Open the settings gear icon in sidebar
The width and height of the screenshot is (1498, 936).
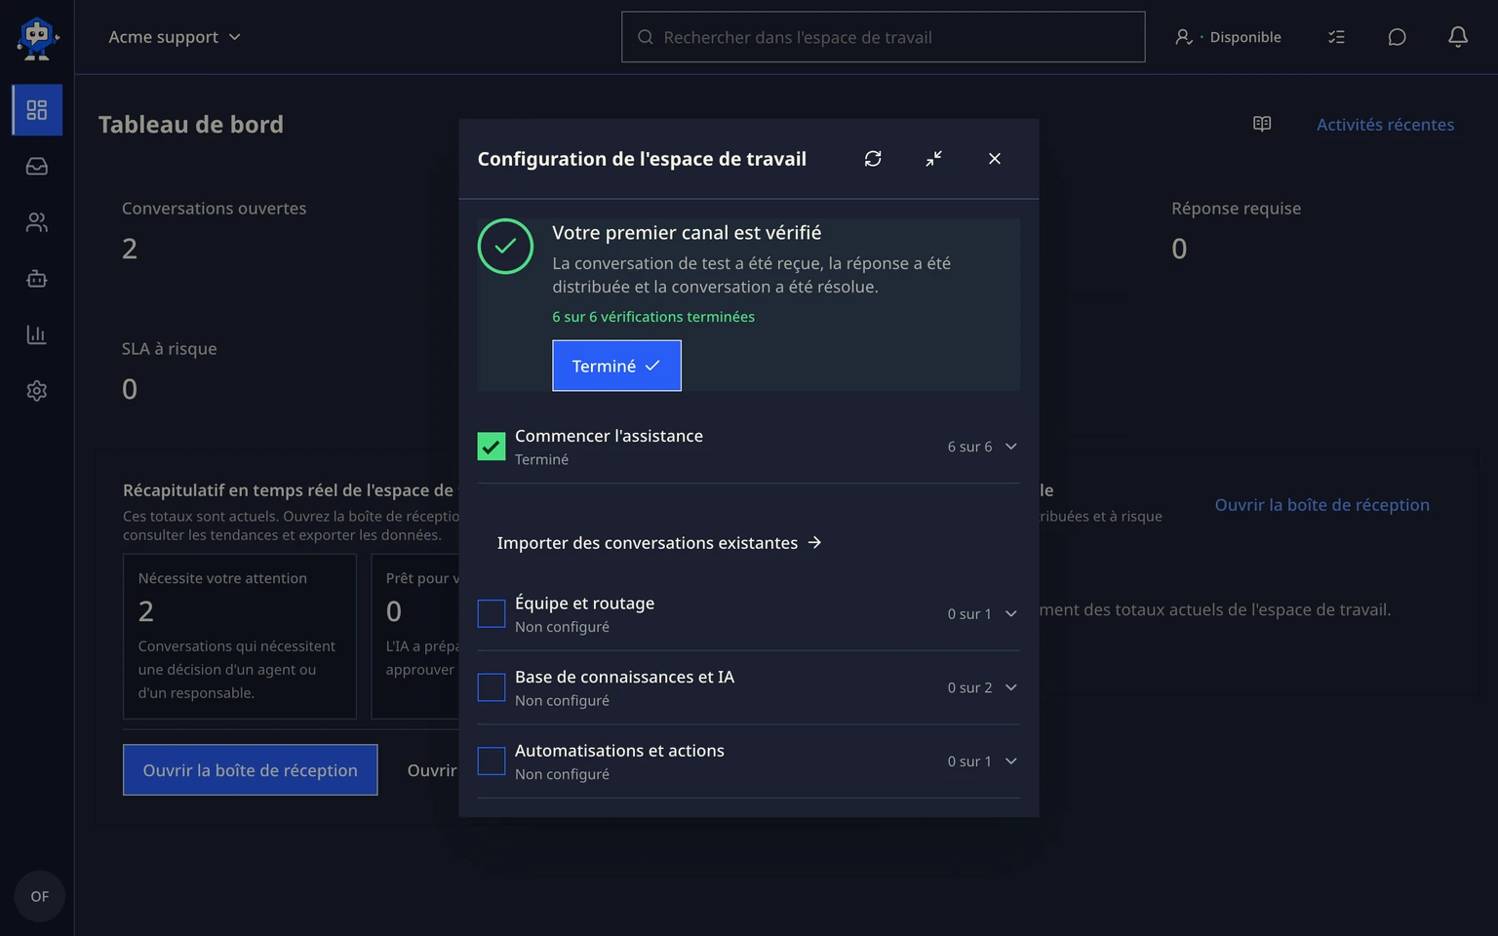click(x=37, y=391)
